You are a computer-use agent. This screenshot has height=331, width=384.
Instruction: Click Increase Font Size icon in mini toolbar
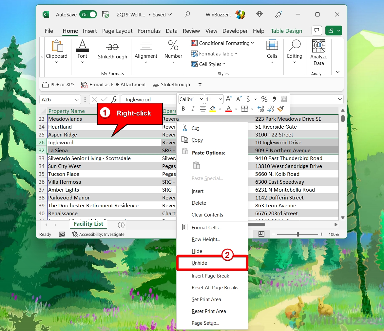coord(229,99)
